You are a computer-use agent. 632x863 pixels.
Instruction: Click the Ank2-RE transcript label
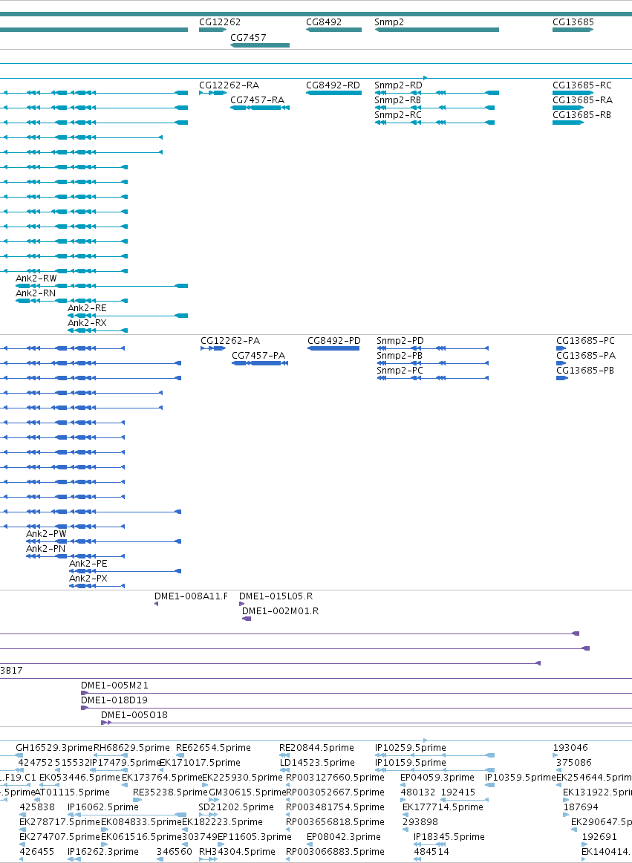point(87,308)
